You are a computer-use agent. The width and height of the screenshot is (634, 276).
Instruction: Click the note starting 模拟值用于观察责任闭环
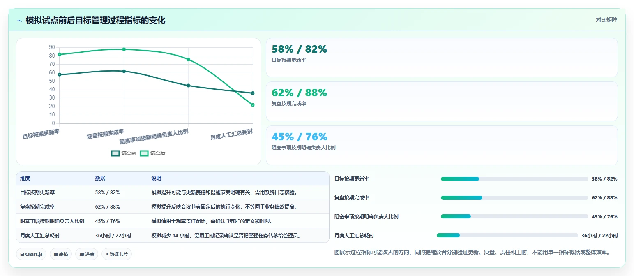pos(212,221)
